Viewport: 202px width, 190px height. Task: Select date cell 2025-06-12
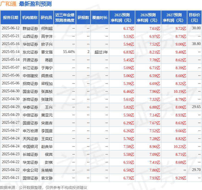[x=11, y=28]
